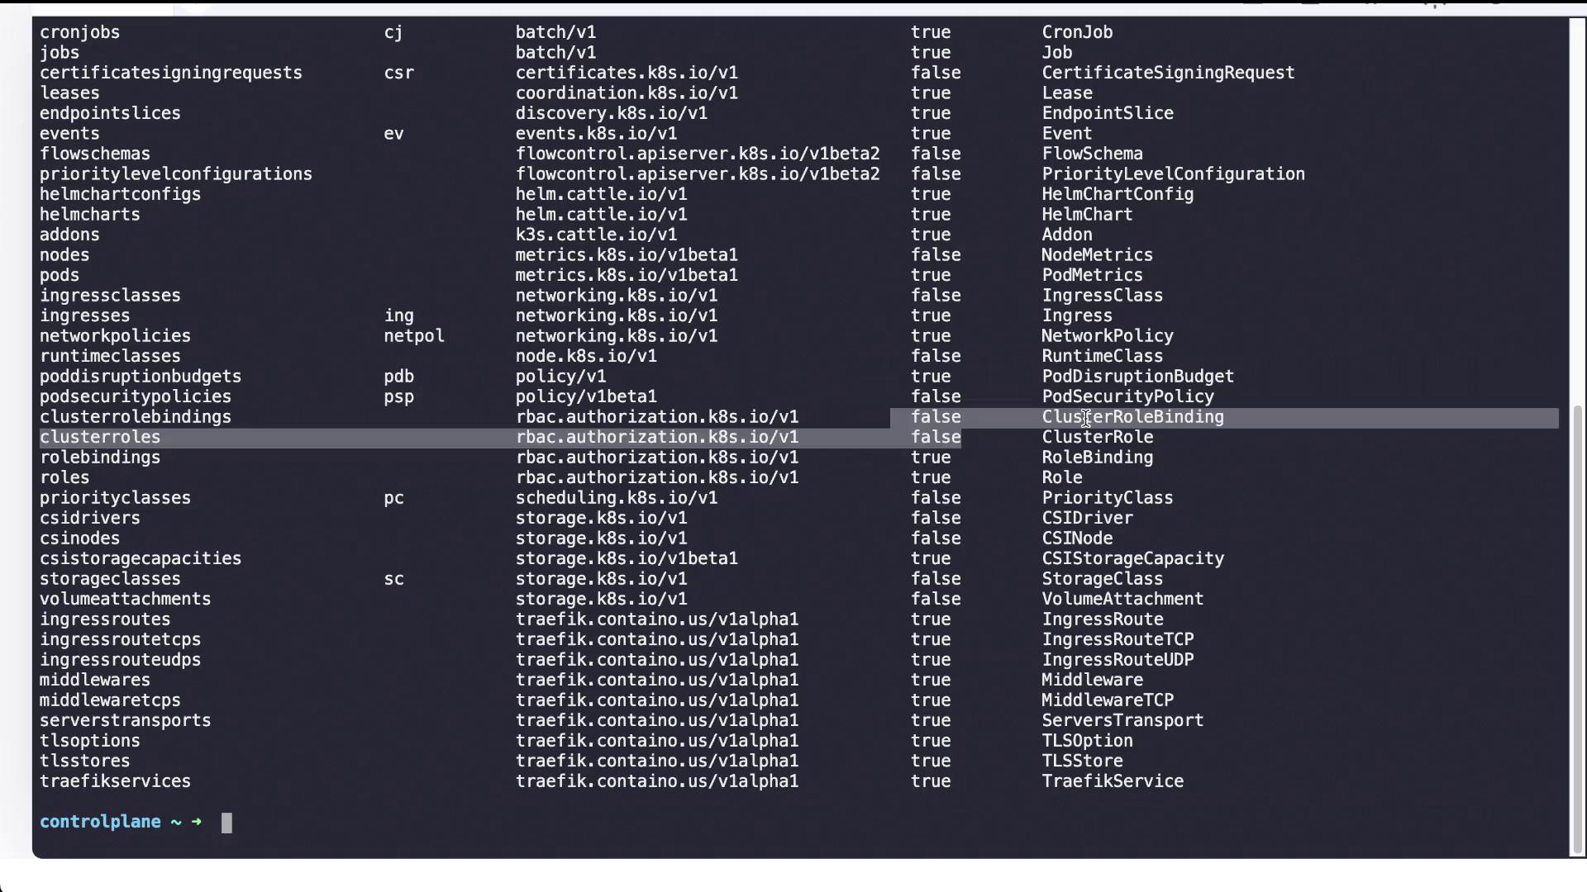Click the 'traefikservices' resource name
The width and height of the screenshot is (1587, 892).
[115, 781]
